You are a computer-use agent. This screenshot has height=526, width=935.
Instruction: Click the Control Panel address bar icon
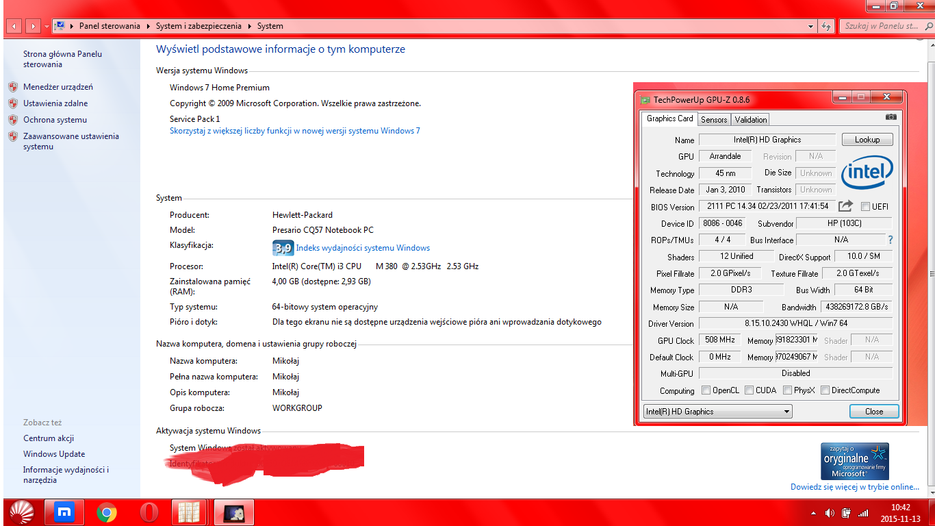(60, 26)
